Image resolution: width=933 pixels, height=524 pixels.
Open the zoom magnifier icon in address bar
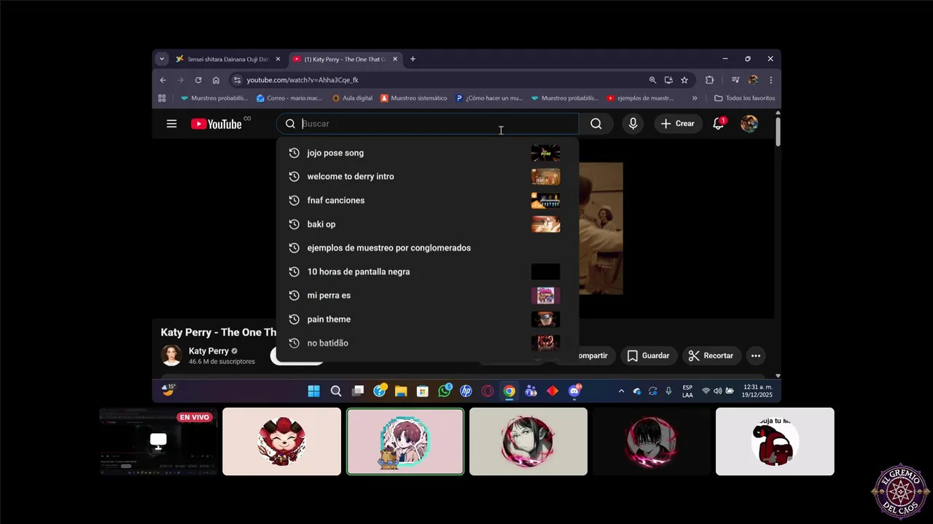coord(652,80)
